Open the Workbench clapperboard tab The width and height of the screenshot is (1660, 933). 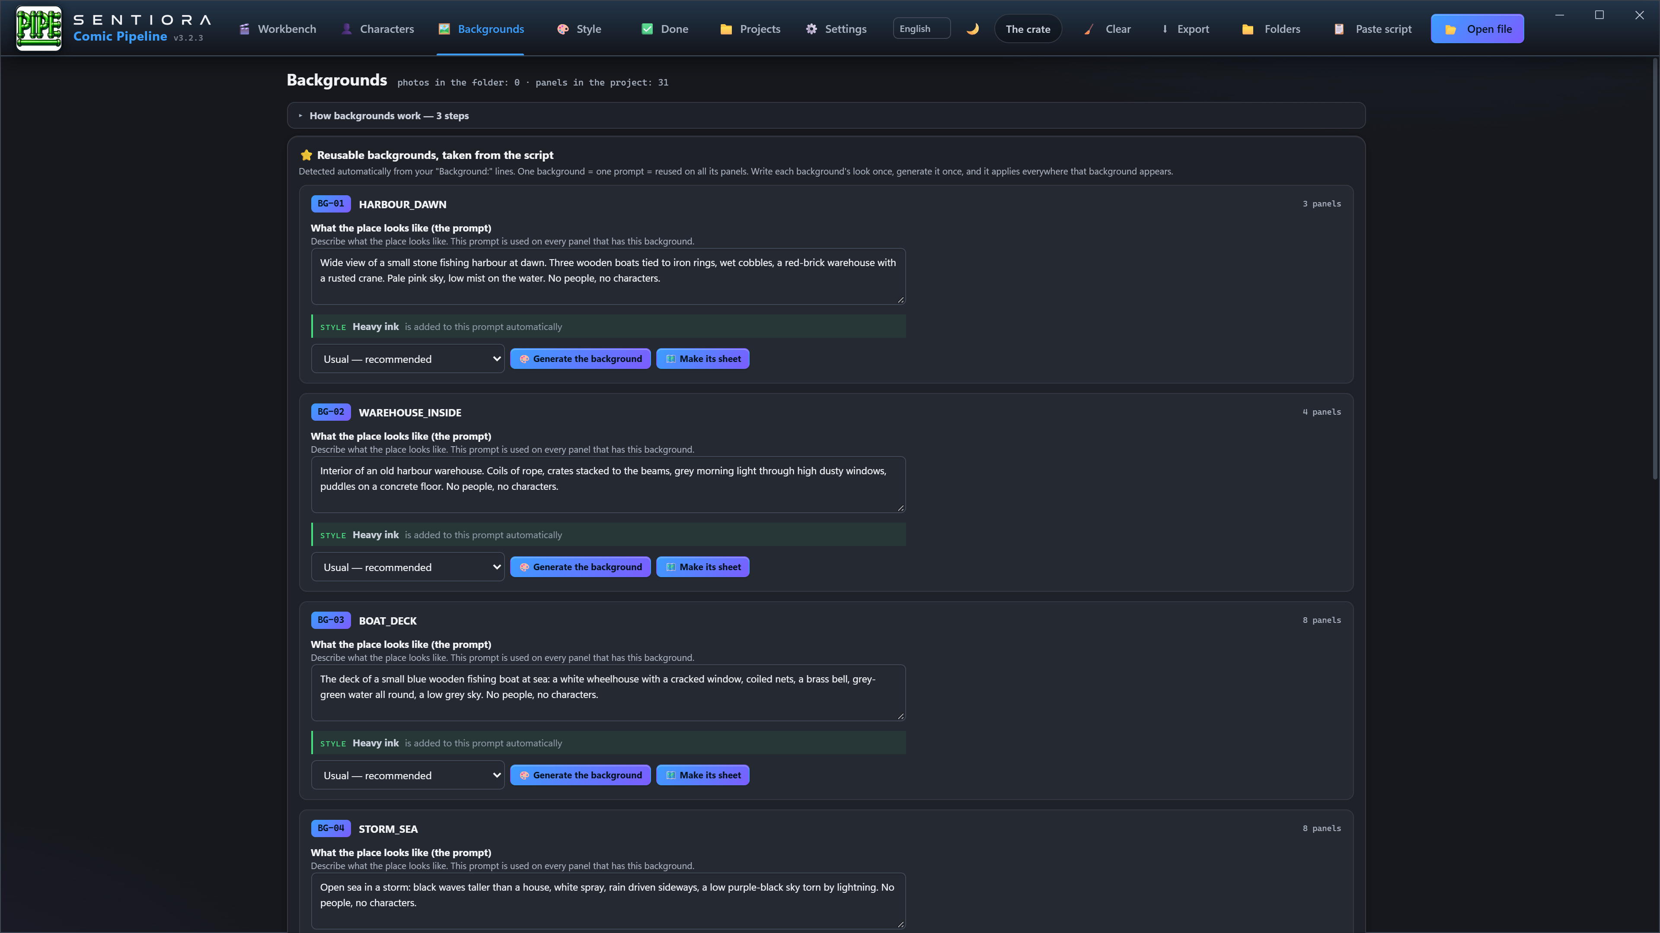point(278,29)
